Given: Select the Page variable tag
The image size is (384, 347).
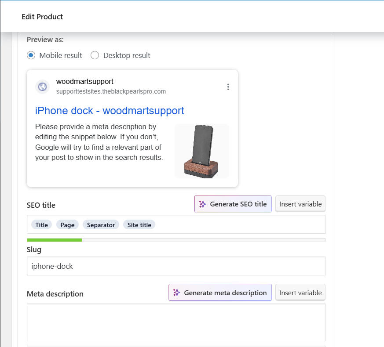Looking at the screenshot, I should tap(67, 225).
